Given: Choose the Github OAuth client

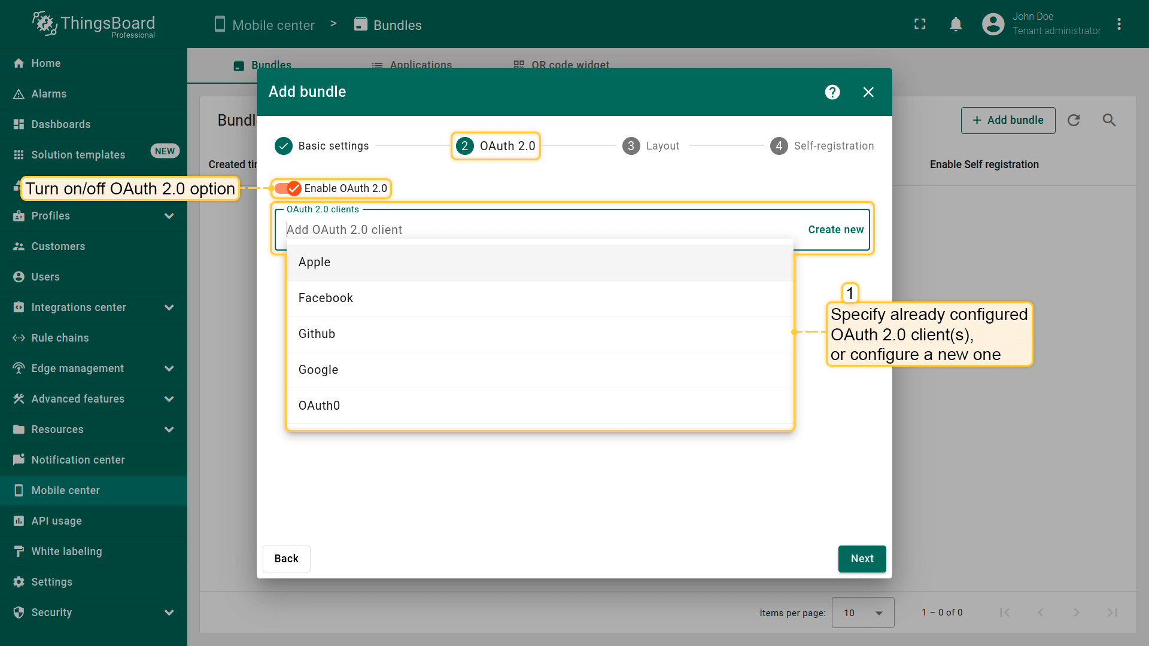Looking at the screenshot, I should click(x=317, y=334).
